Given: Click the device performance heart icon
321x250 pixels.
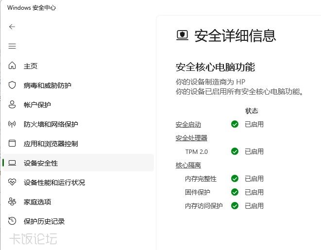Looking at the screenshot, I should pos(13,182).
